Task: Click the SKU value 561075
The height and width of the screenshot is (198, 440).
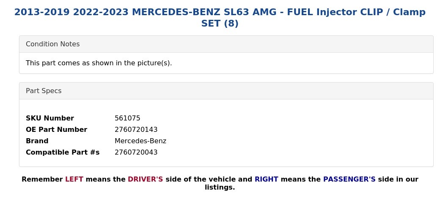Action: (x=127, y=118)
